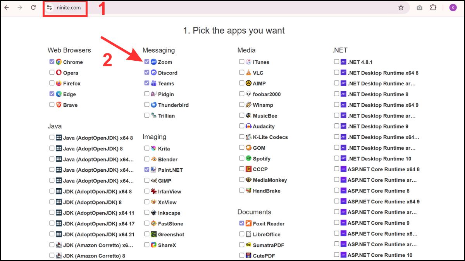This screenshot has height=261, width=465.
Task: Click the Zoom app icon
Action: 154,62
